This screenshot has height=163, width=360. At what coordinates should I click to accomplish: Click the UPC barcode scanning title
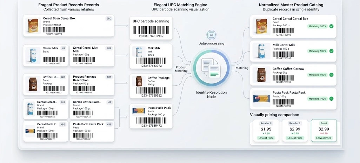pyautogui.click(x=151, y=21)
